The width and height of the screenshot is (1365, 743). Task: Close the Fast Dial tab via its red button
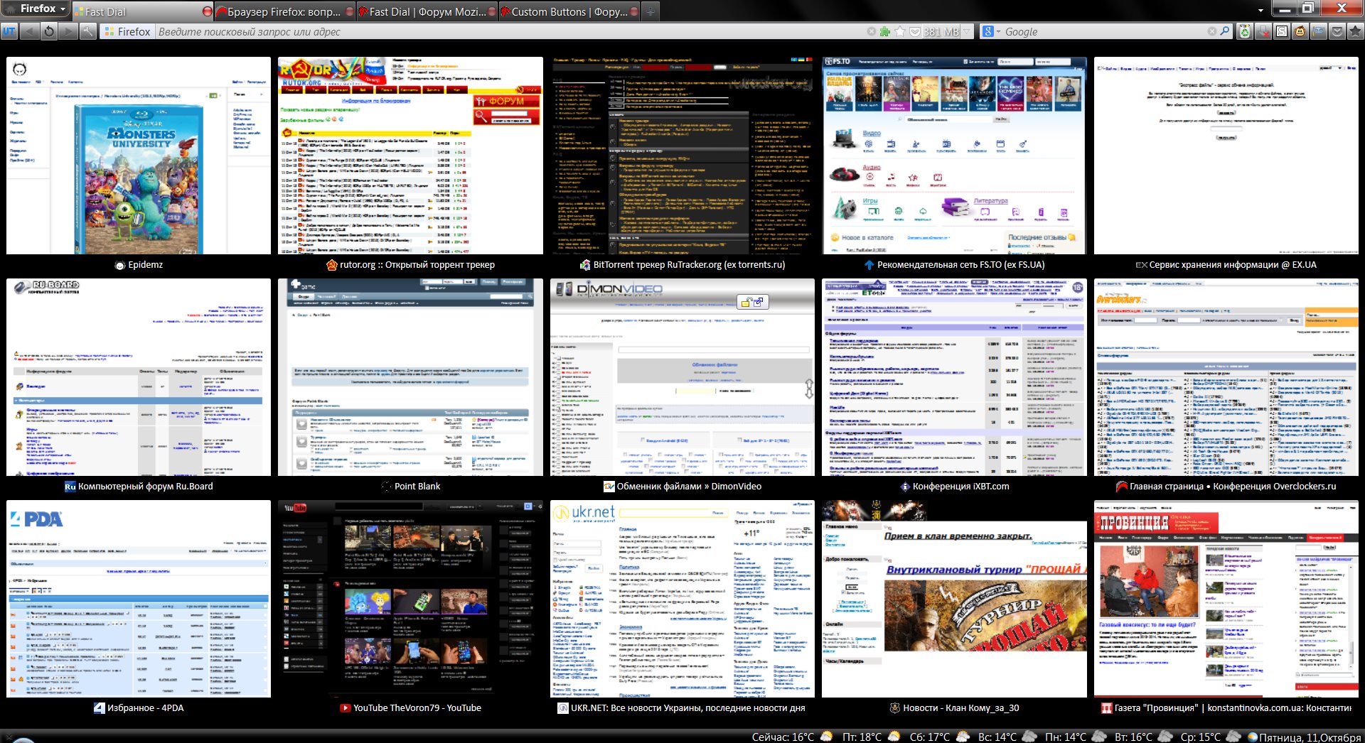tap(207, 11)
